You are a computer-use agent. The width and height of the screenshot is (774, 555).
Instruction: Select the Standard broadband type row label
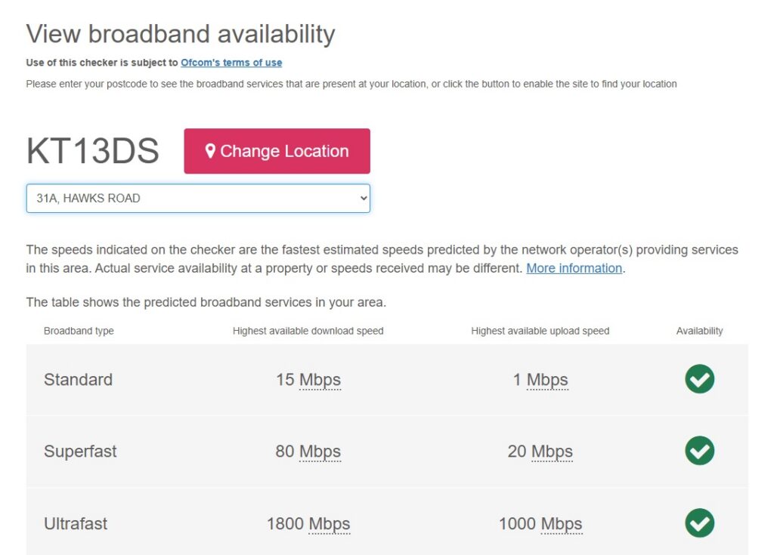[78, 380]
